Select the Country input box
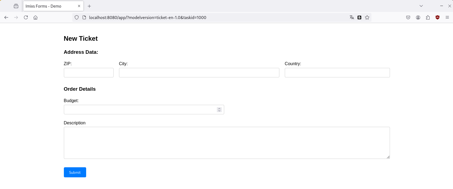The height and width of the screenshot is (189, 453). (337, 73)
